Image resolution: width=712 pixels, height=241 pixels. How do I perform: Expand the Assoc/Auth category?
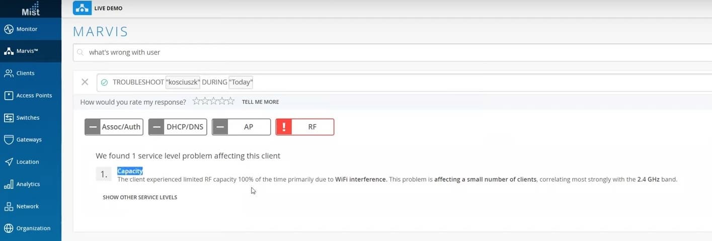pyautogui.click(x=114, y=127)
